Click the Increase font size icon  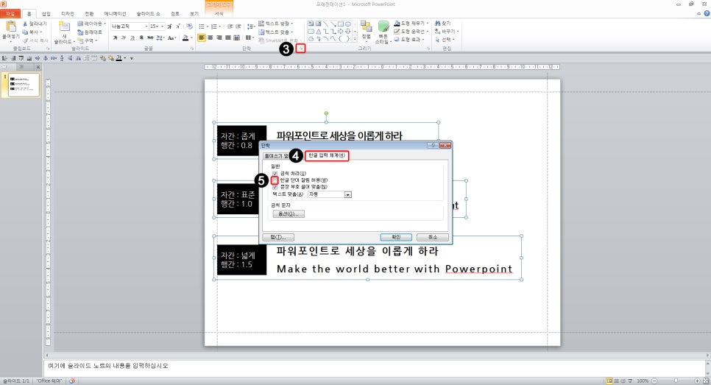(x=169, y=27)
